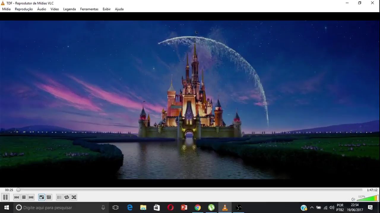The image size is (380, 213).
Task: Open clock showing 22:54 19/06/2017
Action: [355, 207]
